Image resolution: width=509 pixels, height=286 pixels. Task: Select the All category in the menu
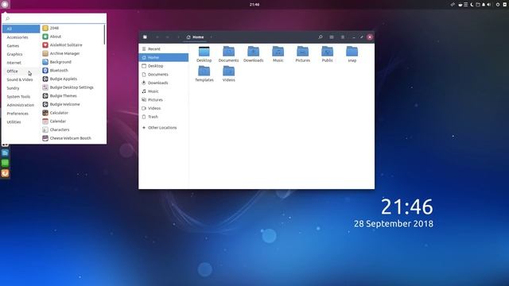click(x=21, y=29)
